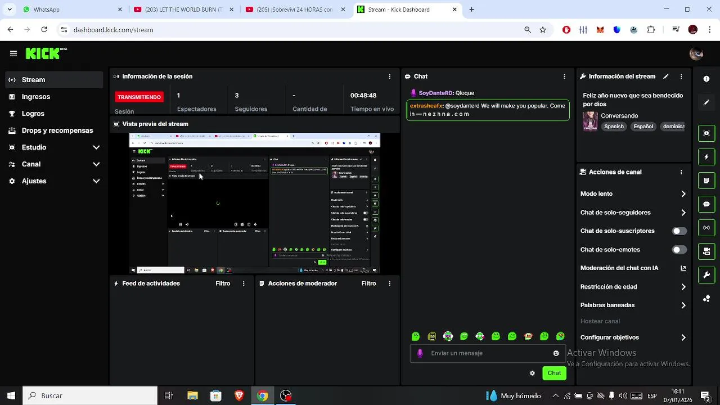The width and height of the screenshot is (720, 405).
Task: Open the emote picker smiley in the message box
Action: pos(556,353)
